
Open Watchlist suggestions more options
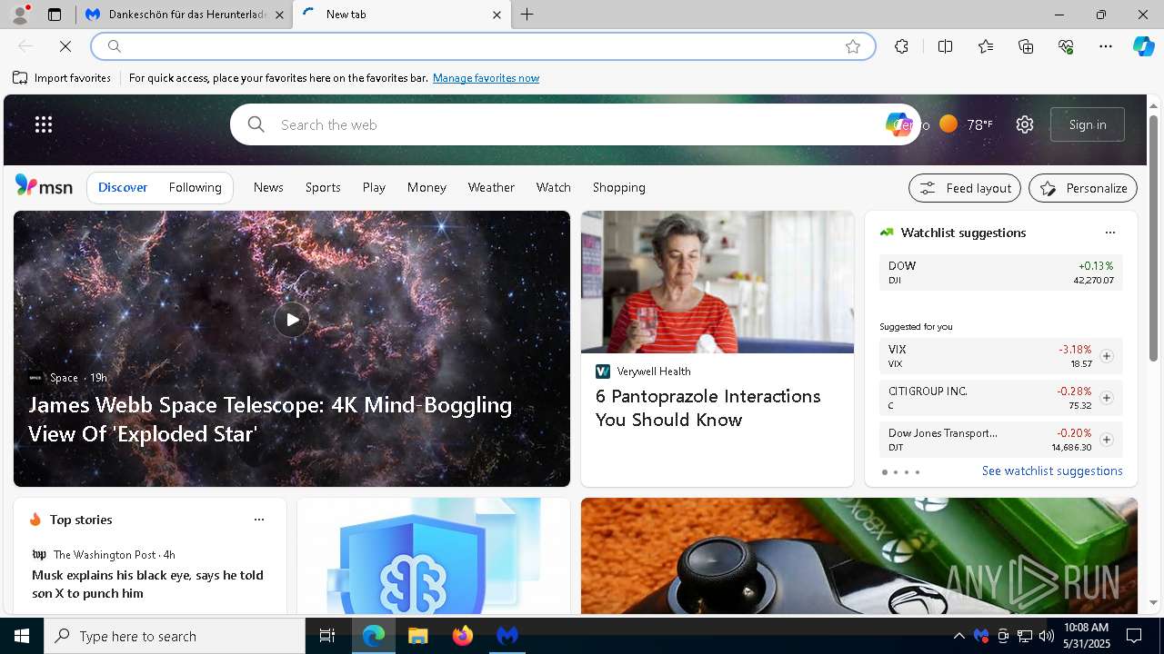coord(1109,233)
